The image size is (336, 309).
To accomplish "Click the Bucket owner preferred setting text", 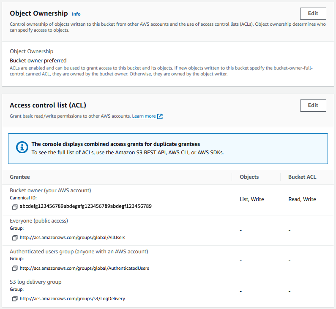I will pyautogui.click(x=38, y=61).
